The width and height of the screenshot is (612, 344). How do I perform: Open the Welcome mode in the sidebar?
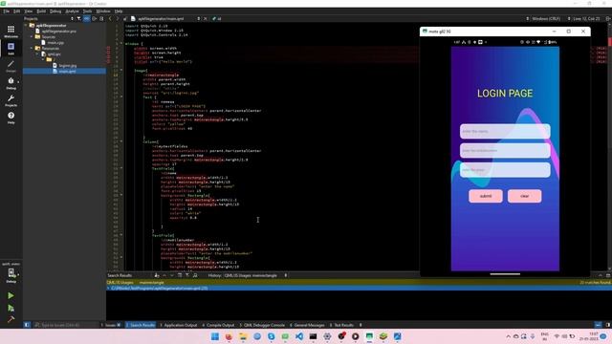coord(11,32)
